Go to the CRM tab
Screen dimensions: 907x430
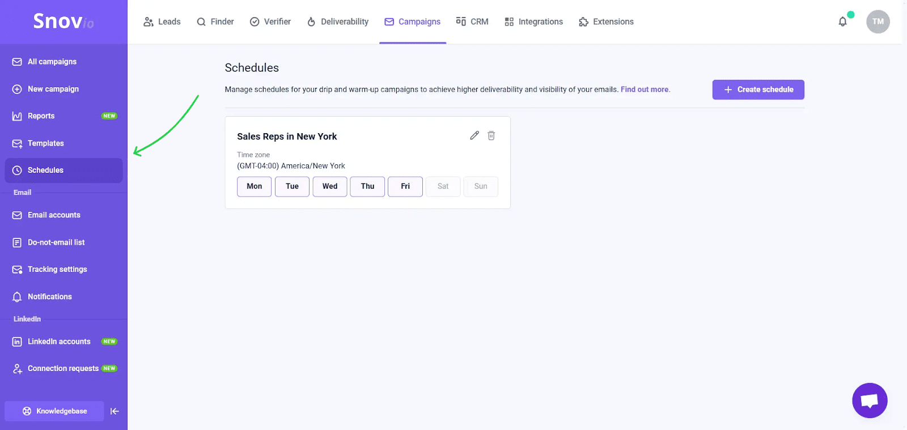click(472, 22)
